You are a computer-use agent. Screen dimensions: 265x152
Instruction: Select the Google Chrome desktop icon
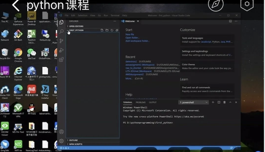coord(18,55)
